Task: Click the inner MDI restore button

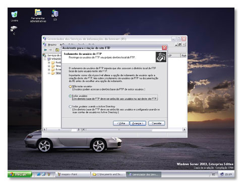Action: point(180,45)
